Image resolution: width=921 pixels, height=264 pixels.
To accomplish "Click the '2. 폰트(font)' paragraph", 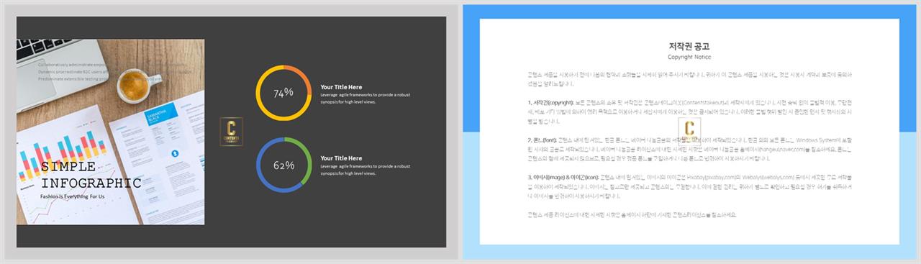I will pyautogui.click(x=689, y=150).
